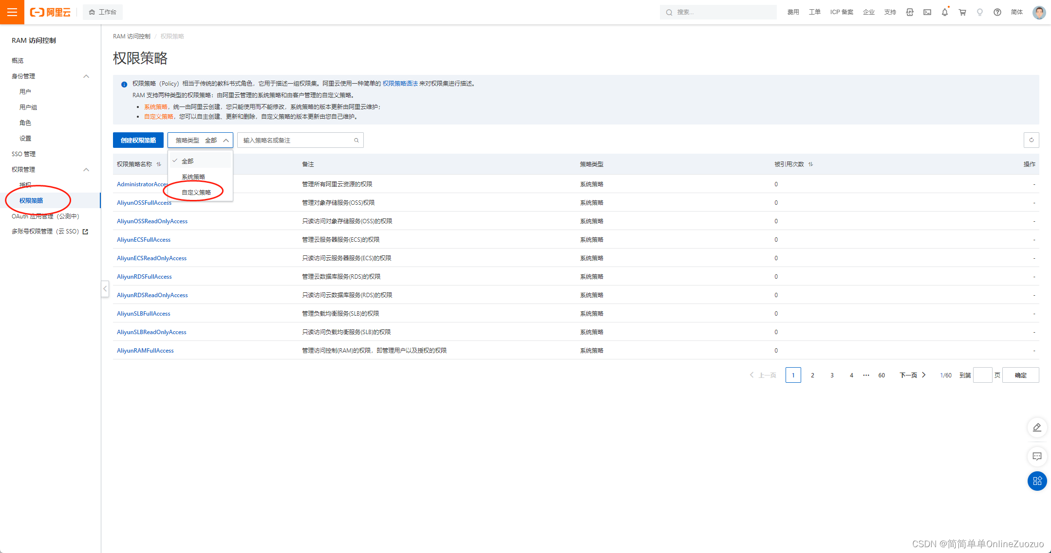Open the notifications bell

pos(945,12)
